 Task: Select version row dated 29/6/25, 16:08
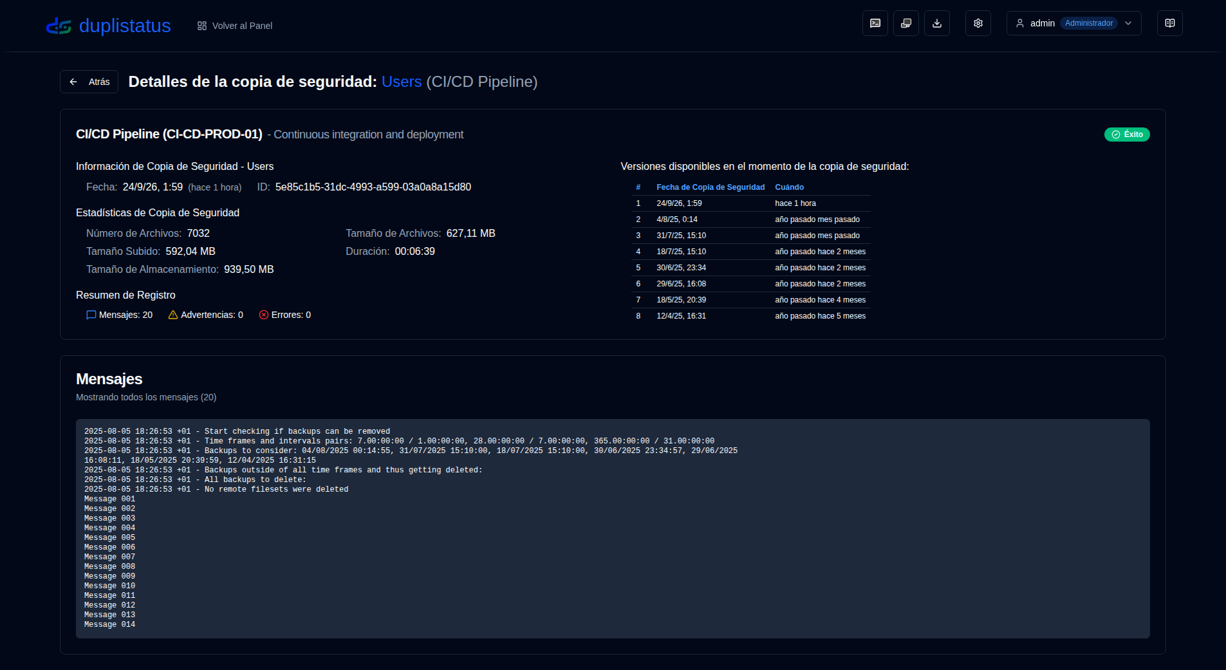[750, 284]
